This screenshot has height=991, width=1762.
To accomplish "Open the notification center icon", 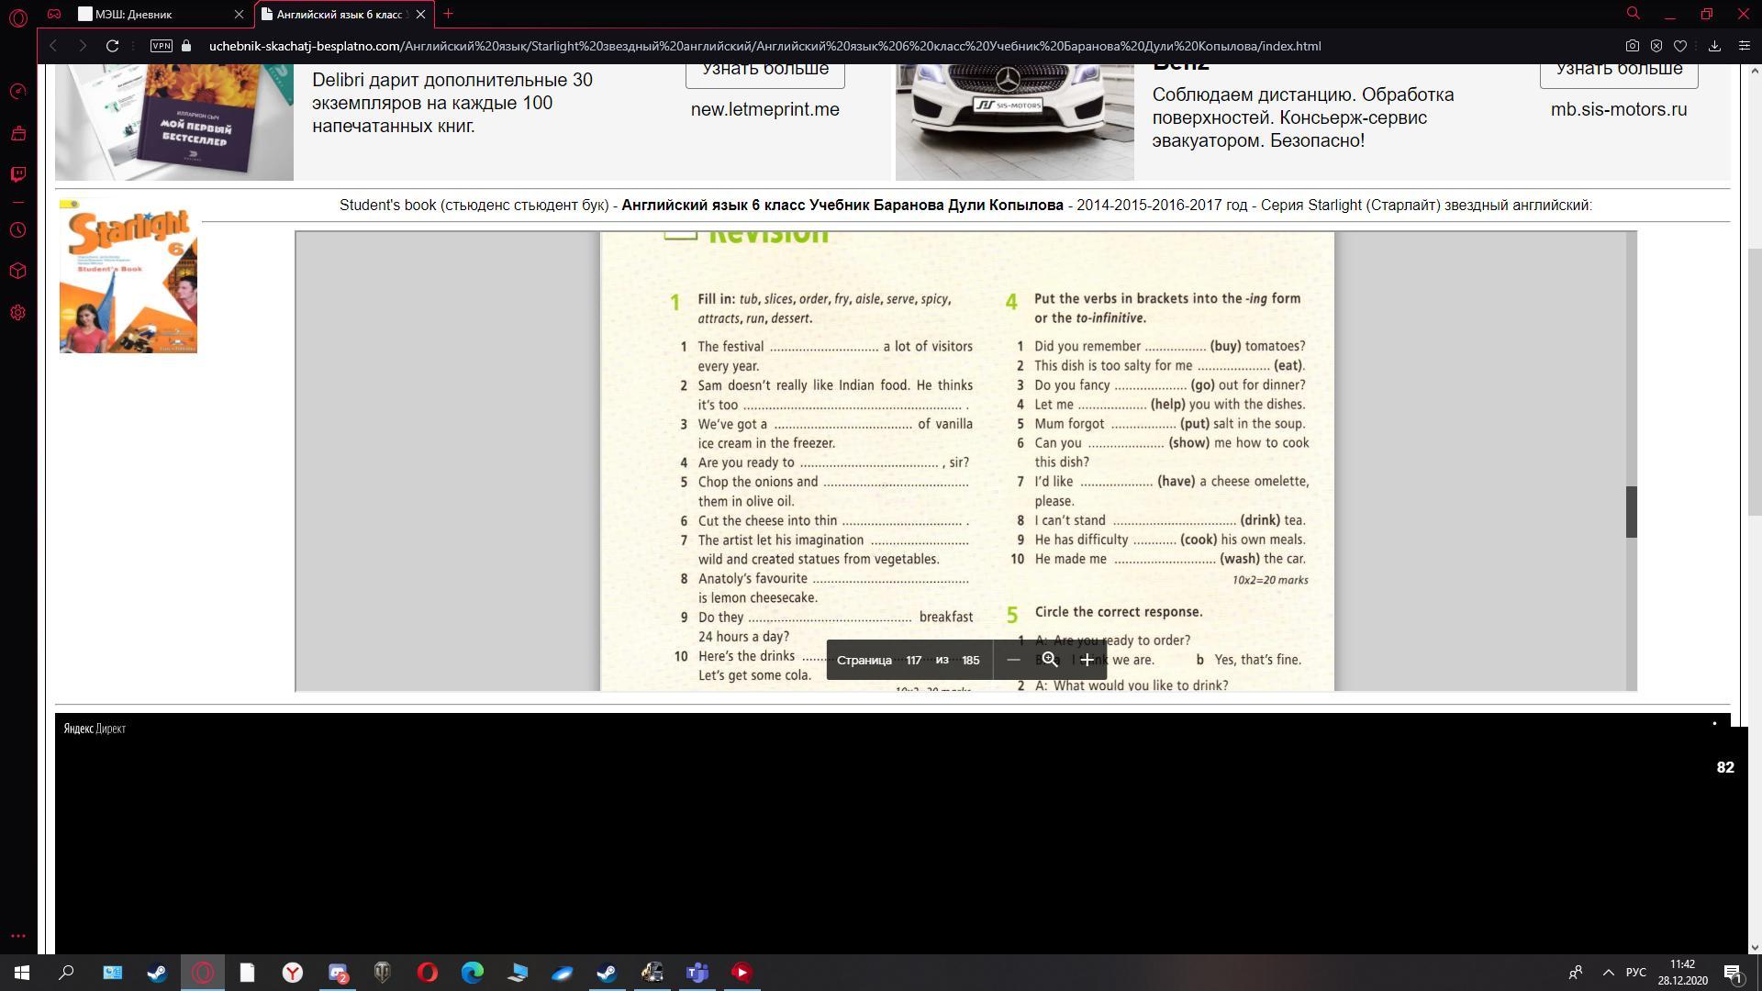I will click(1734, 973).
